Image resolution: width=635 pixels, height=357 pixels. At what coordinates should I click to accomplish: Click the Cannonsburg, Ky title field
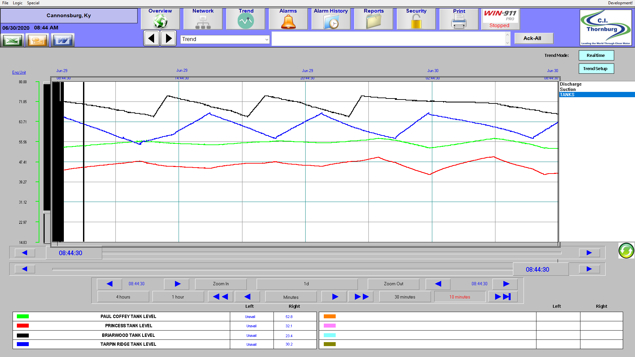[69, 16]
